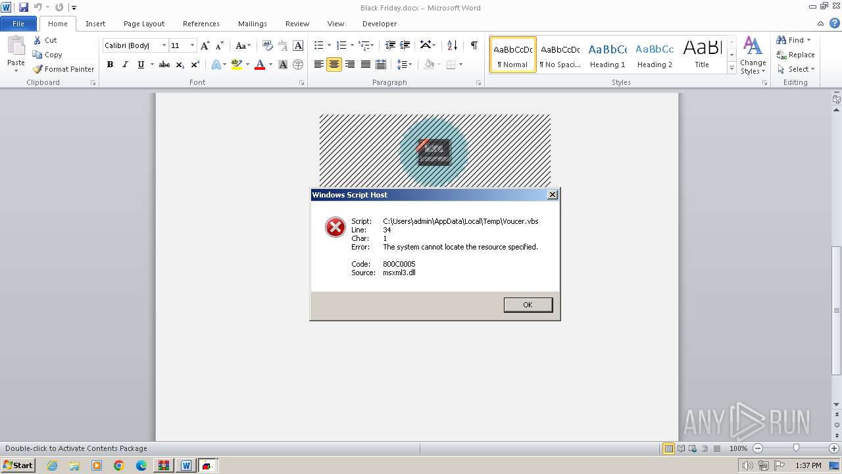Click the Copy icon

click(x=37, y=55)
